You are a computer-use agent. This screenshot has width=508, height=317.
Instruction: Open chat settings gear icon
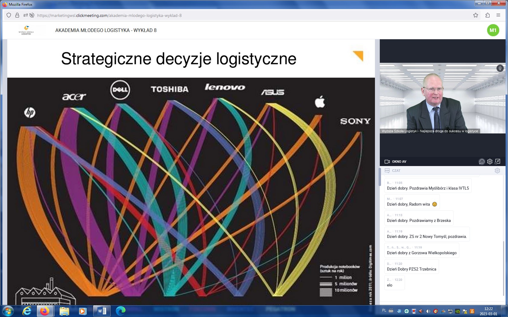coord(497,171)
